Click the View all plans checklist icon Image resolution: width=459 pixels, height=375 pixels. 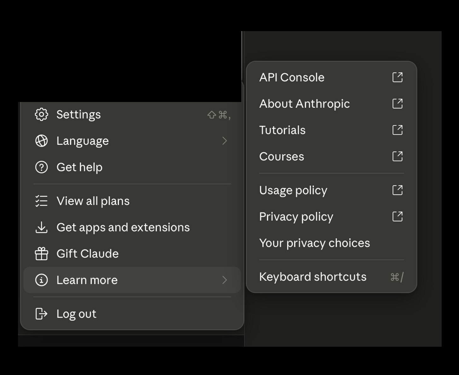coord(41,201)
